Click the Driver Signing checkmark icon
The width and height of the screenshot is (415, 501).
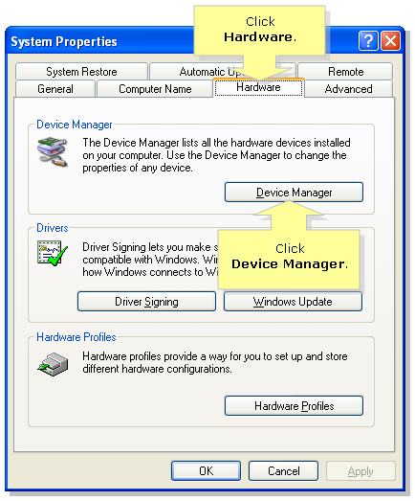pos(53,253)
